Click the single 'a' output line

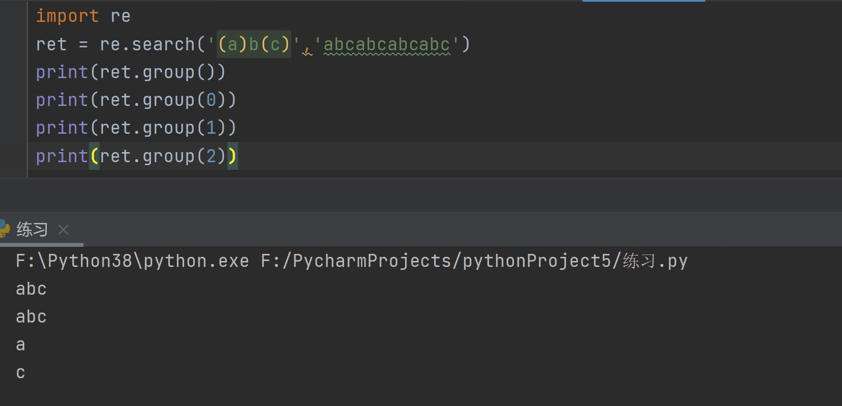[21, 344]
